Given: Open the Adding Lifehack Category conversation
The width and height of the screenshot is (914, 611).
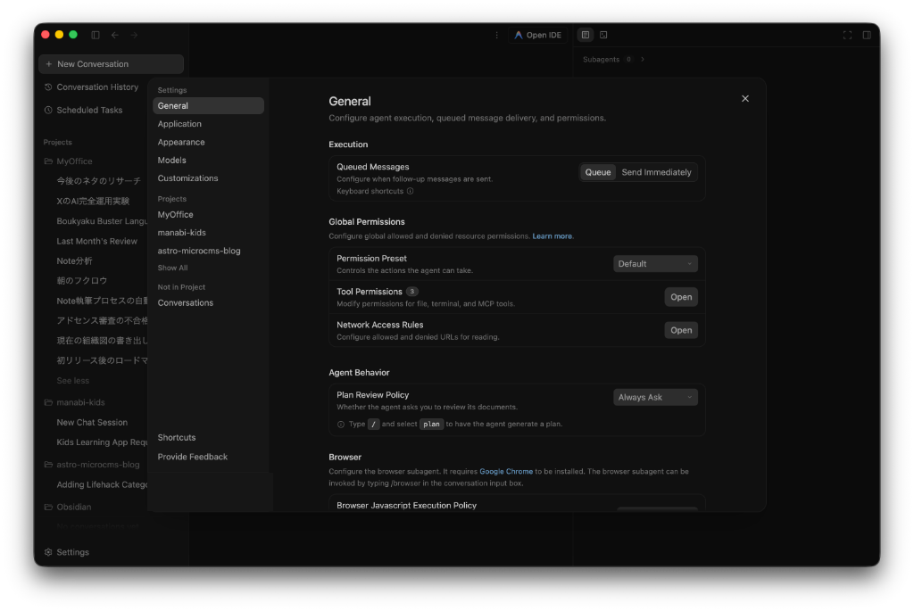Looking at the screenshot, I should click(x=102, y=484).
